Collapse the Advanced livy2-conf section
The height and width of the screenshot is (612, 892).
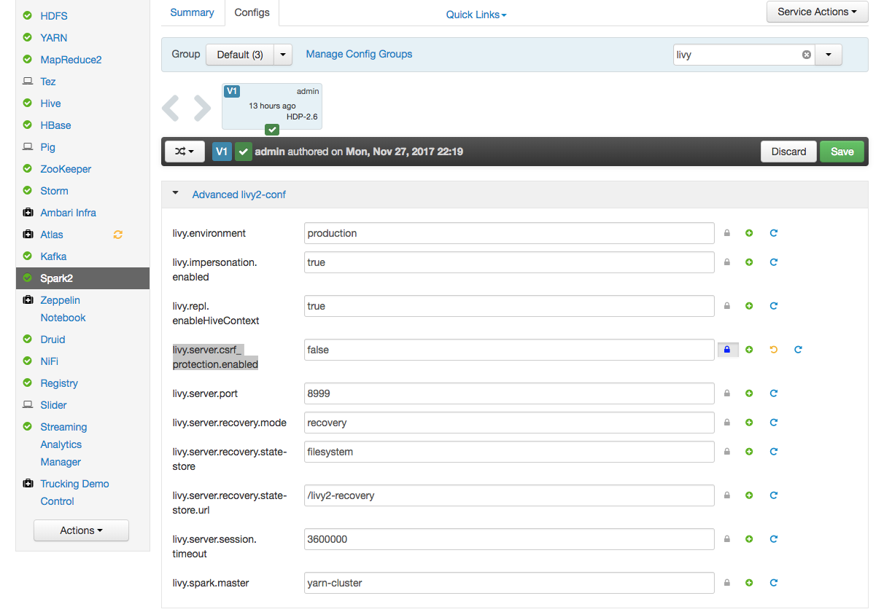pyautogui.click(x=175, y=194)
